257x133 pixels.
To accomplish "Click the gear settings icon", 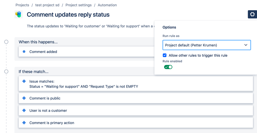I will coord(252,14).
